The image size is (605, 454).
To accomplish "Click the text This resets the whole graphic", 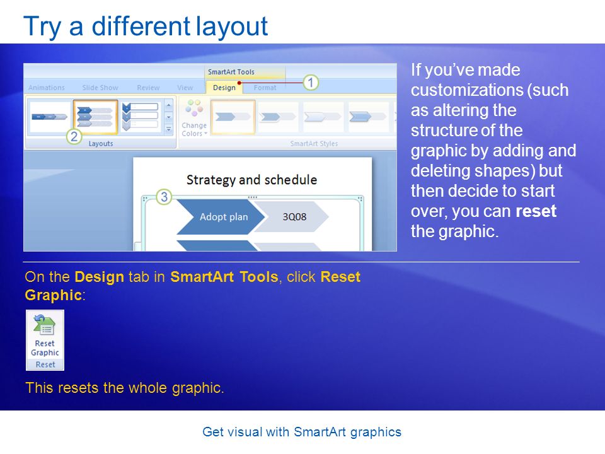I will click(x=125, y=388).
